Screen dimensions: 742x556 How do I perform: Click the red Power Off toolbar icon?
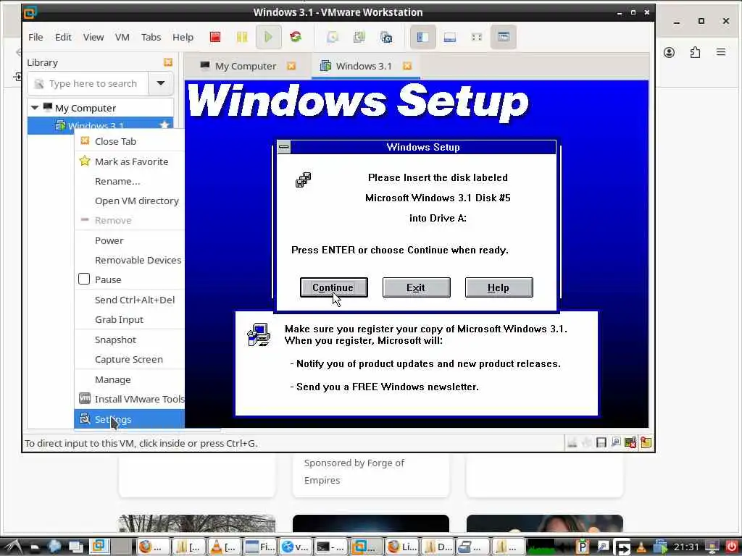click(215, 37)
